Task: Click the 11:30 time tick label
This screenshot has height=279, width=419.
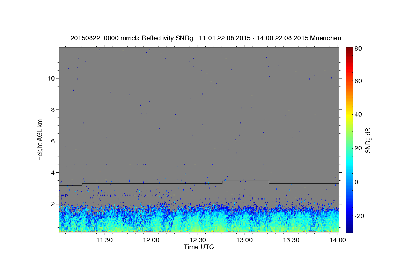Action: tap(104, 240)
